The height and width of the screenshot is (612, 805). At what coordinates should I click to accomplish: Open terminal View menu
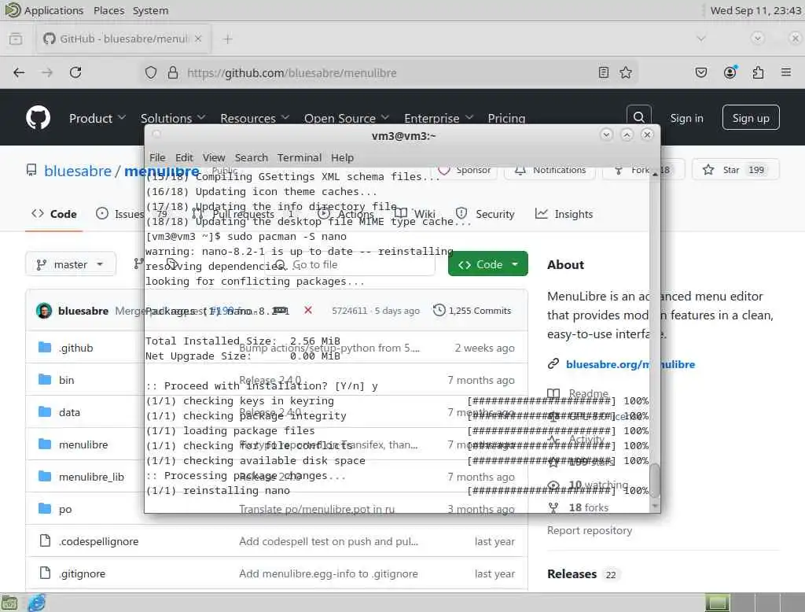214,157
